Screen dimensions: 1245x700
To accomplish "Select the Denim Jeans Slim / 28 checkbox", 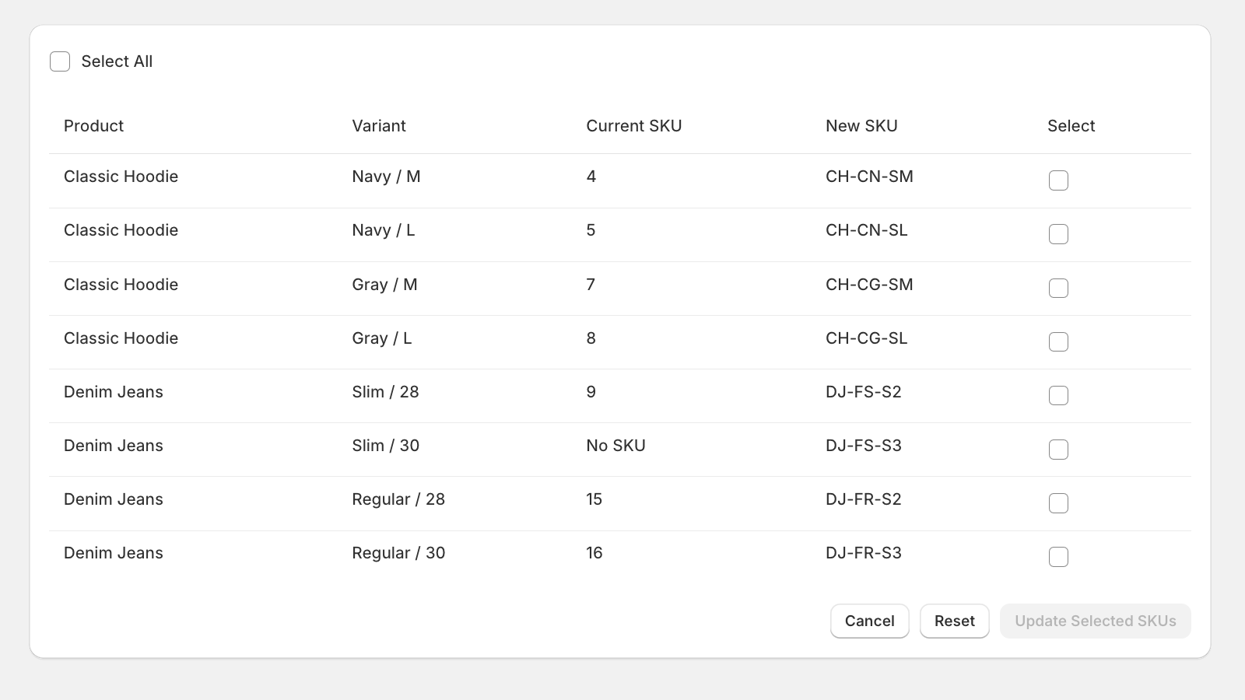I will pyautogui.click(x=1058, y=395).
